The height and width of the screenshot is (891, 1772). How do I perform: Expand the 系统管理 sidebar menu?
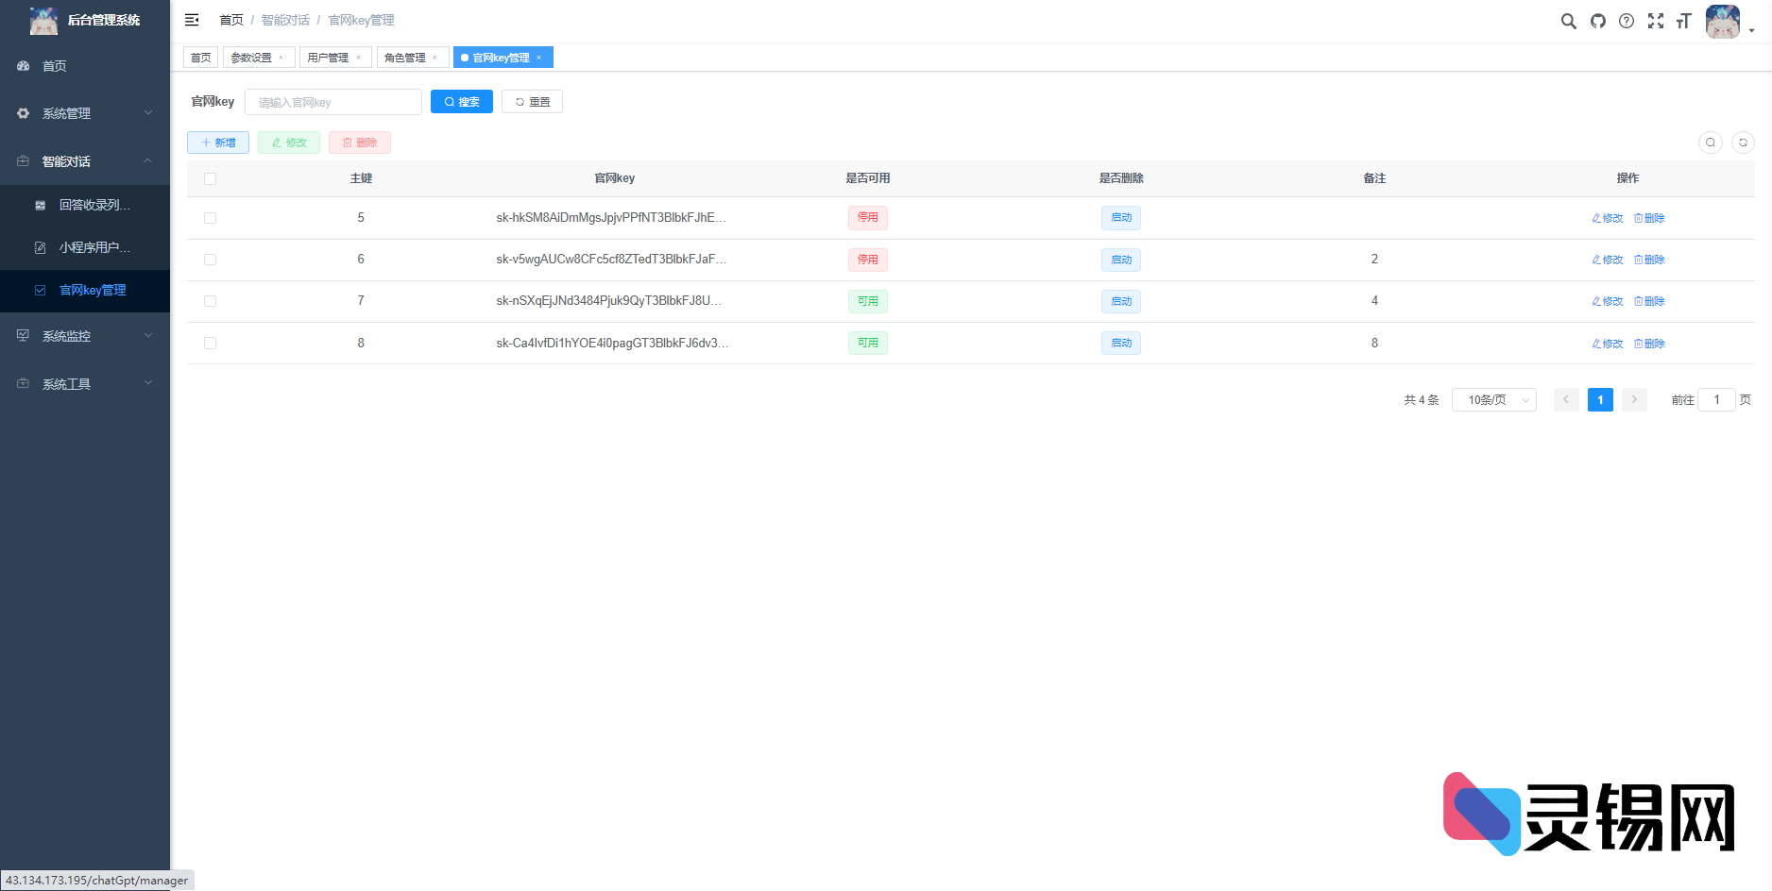[x=85, y=113]
